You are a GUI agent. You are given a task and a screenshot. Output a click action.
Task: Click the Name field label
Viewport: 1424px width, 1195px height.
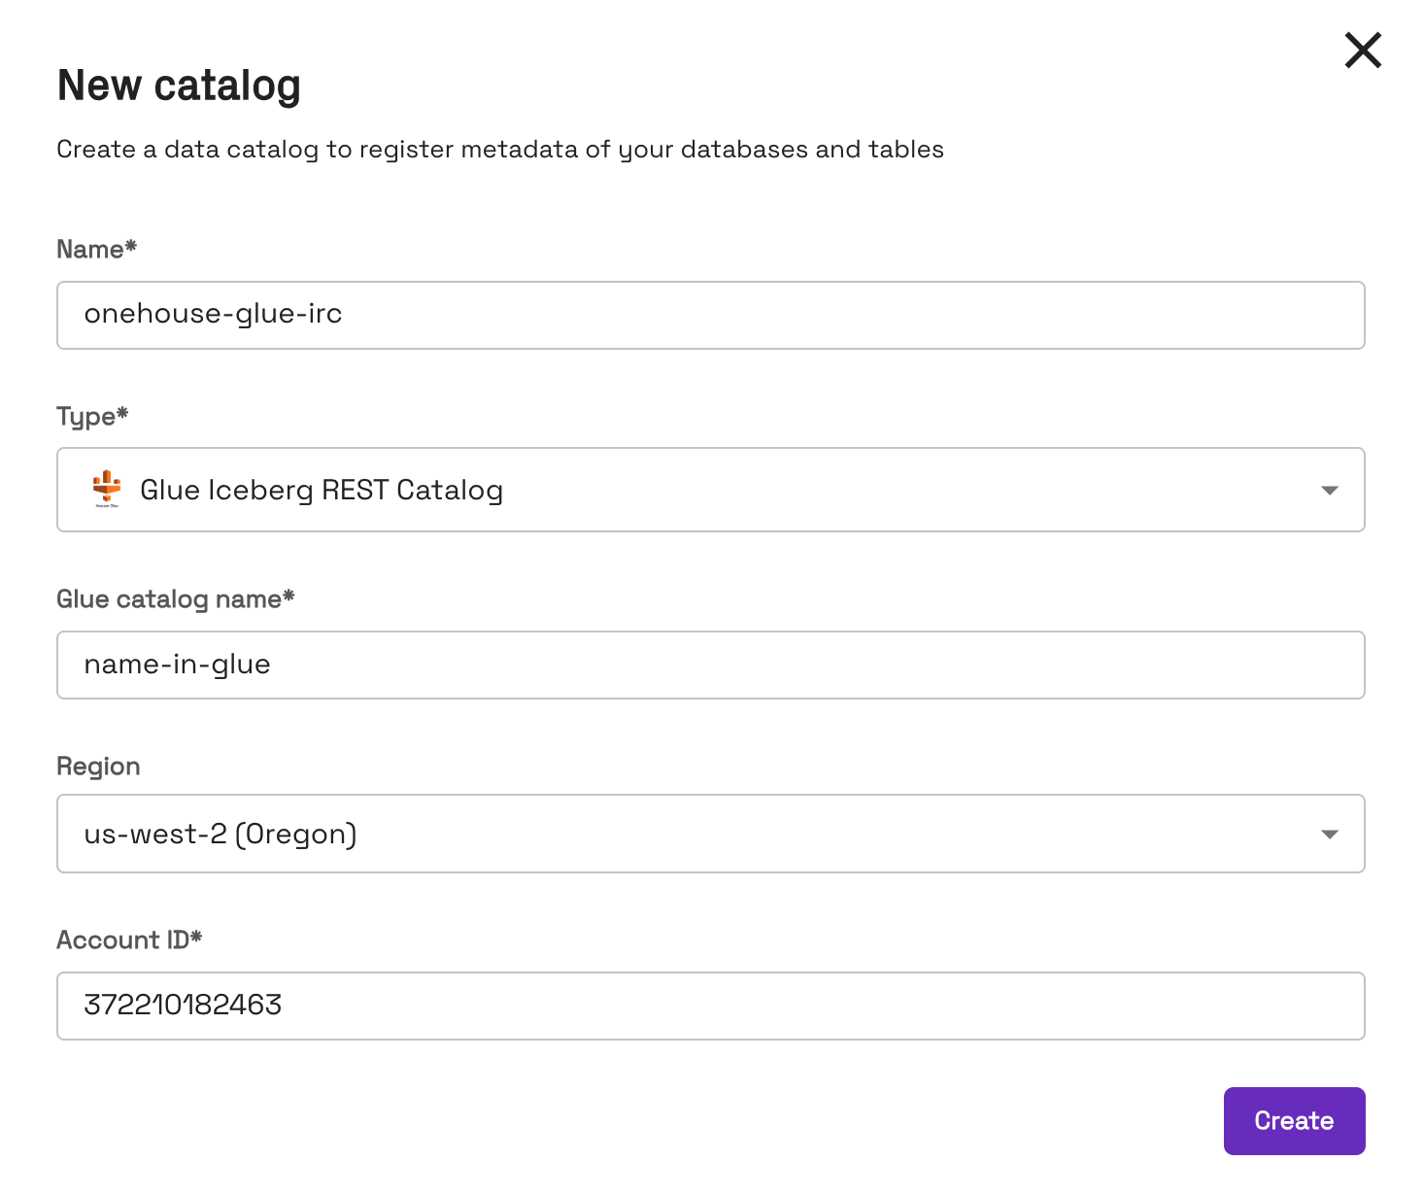pos(89,250)
